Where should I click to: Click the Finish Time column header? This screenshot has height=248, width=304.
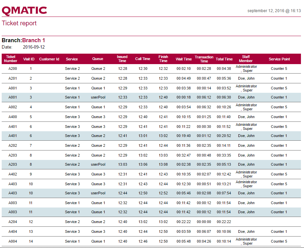163,59
